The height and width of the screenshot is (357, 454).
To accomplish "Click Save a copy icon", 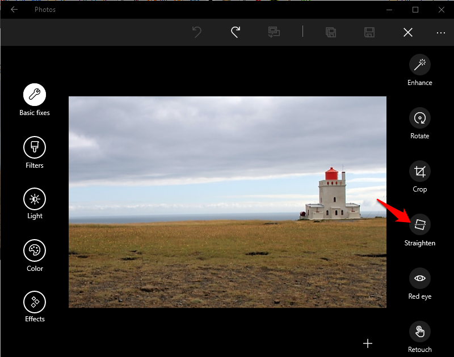I will pyautogui.click(x=331, y=32).
